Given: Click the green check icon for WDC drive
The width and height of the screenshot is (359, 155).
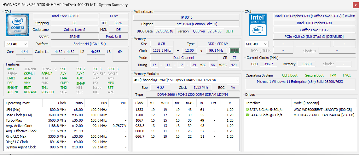Looking at the screenshot, I should pyautogui.click(x=248, y=110).
